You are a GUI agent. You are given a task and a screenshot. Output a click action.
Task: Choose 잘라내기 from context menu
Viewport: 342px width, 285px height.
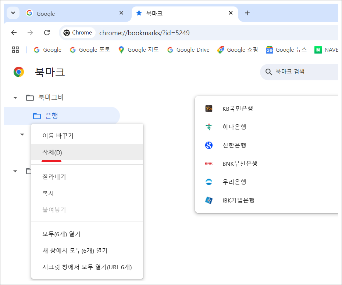click(87, 177)
